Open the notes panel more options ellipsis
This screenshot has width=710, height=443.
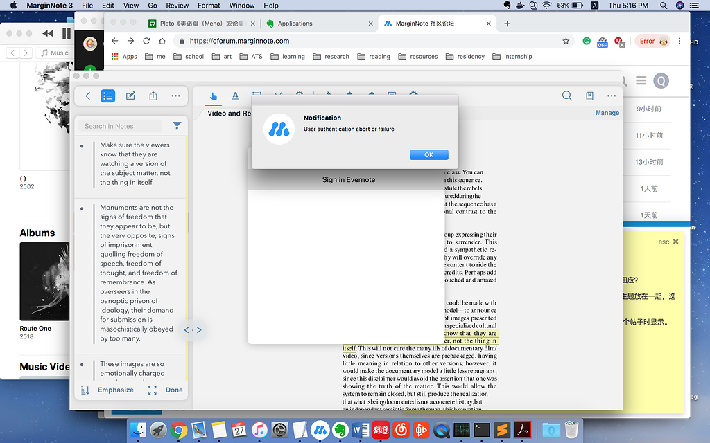pos(175,96)
